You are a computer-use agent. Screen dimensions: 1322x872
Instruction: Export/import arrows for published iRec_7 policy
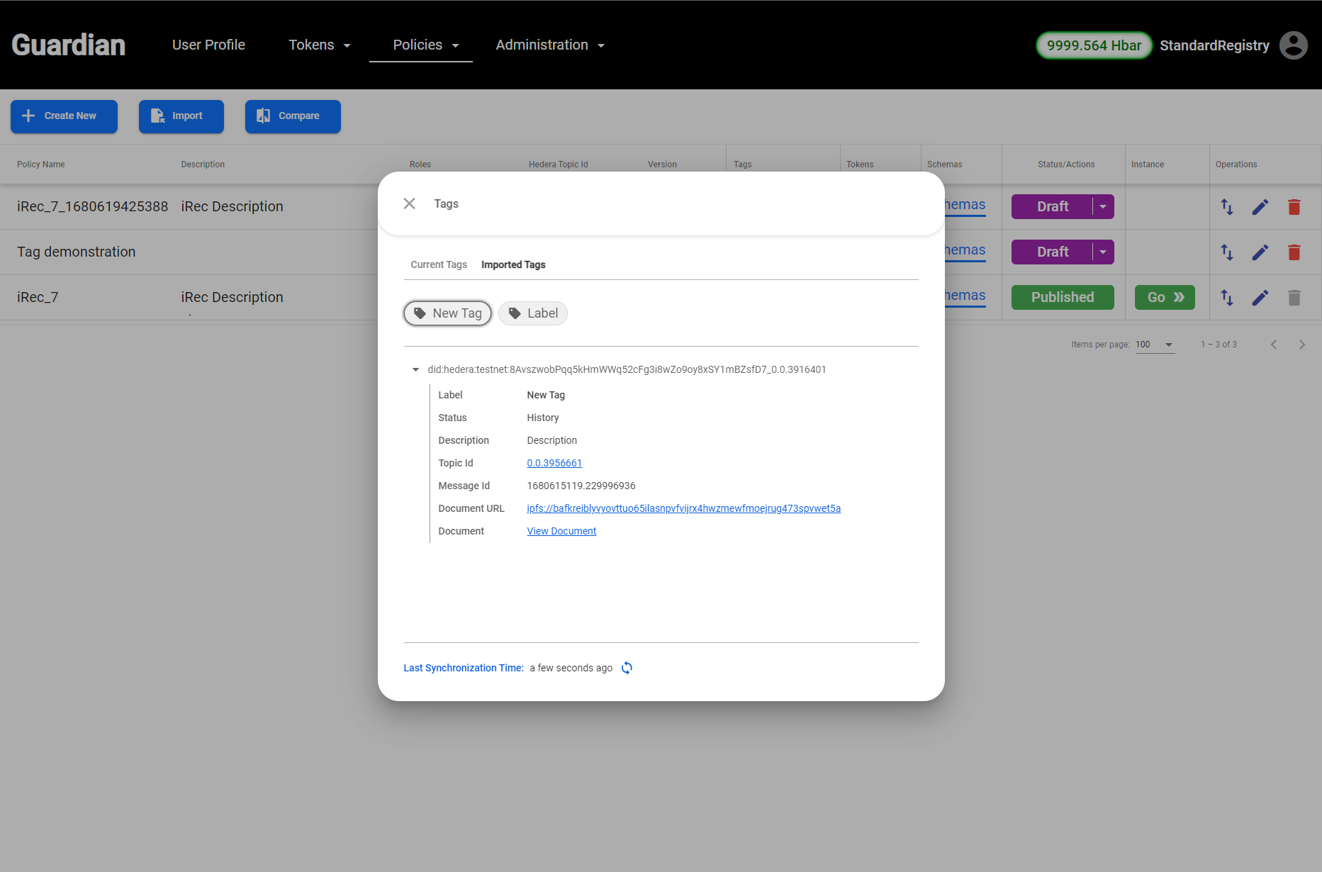click(1227, 298)
